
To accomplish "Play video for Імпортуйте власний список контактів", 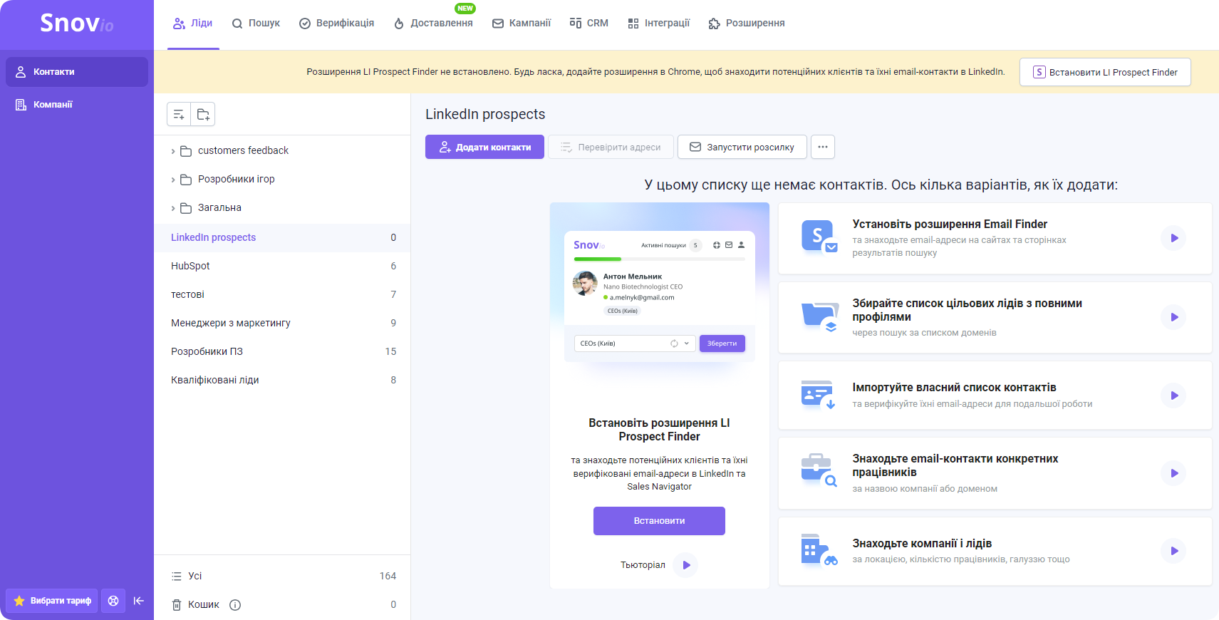I will click(x=1173, y=396).
